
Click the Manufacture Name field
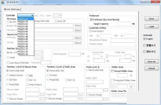123,40
